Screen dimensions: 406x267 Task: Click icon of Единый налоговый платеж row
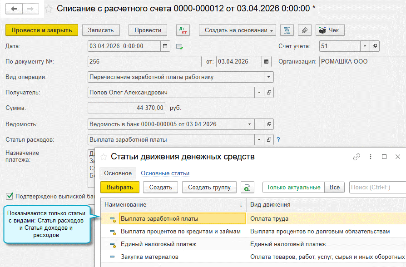pyautogui.click(x=113, y=244)
